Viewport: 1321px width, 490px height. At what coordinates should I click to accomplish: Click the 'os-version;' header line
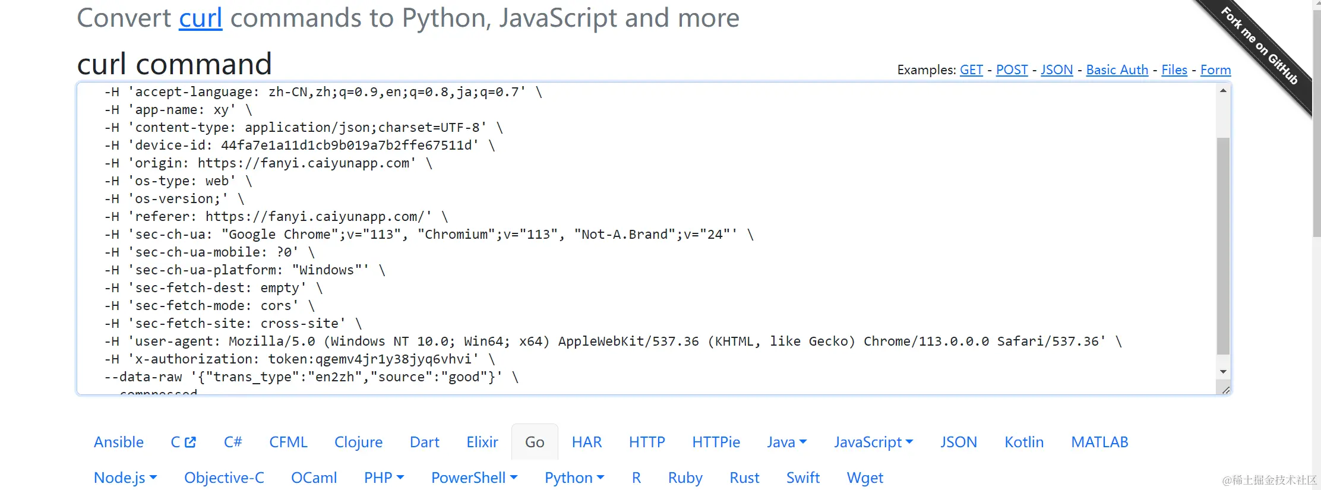point(175,199)
